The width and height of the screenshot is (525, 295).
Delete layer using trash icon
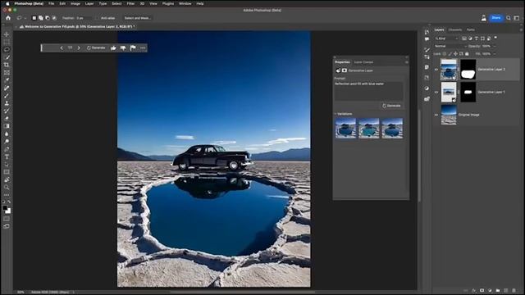[x=514, y=291]
